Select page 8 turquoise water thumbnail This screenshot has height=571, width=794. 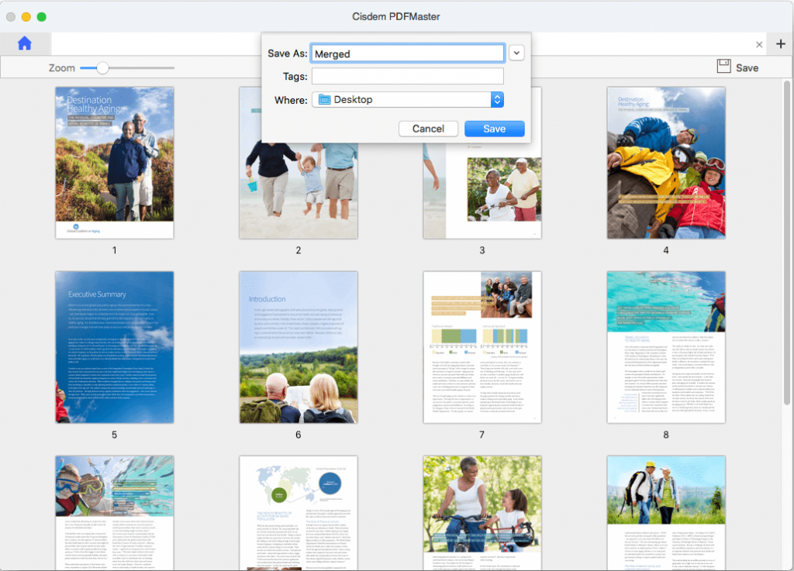tap(666, 347)
